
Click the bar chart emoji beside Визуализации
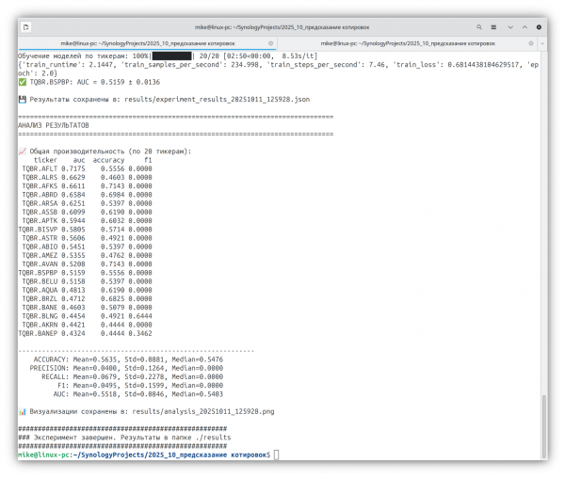click(x=22, y=411)
